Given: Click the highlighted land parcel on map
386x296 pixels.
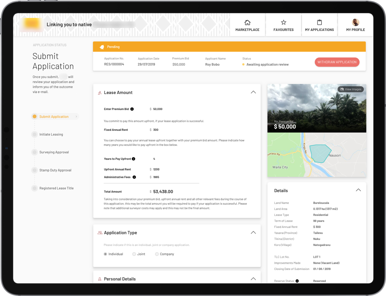Looking at the screenshot, I should [320, 153].
